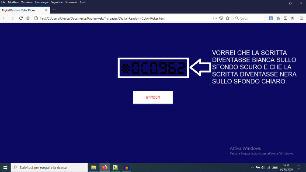Open the Windows Start menu
This screenshot has height=172, width=306.
5,168
